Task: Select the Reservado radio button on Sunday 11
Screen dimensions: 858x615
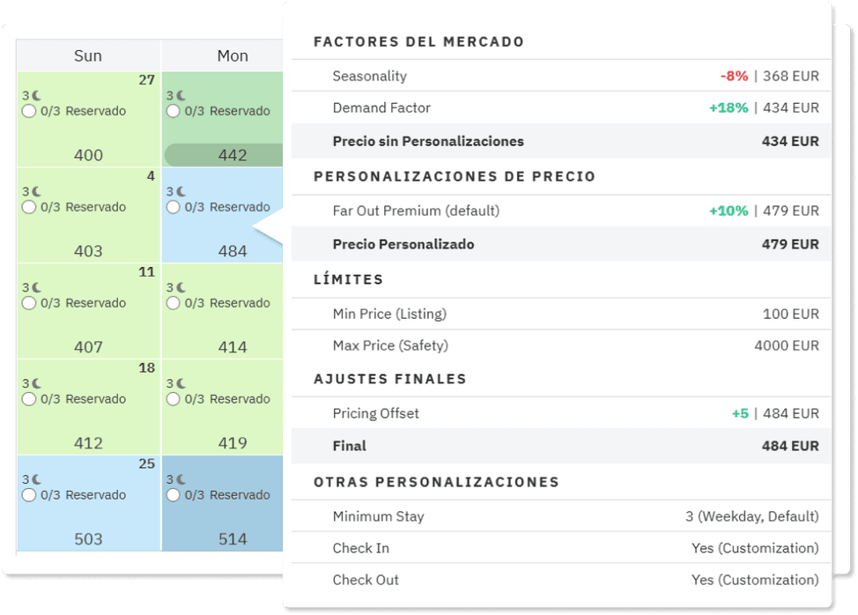Action: coord(29,303)
